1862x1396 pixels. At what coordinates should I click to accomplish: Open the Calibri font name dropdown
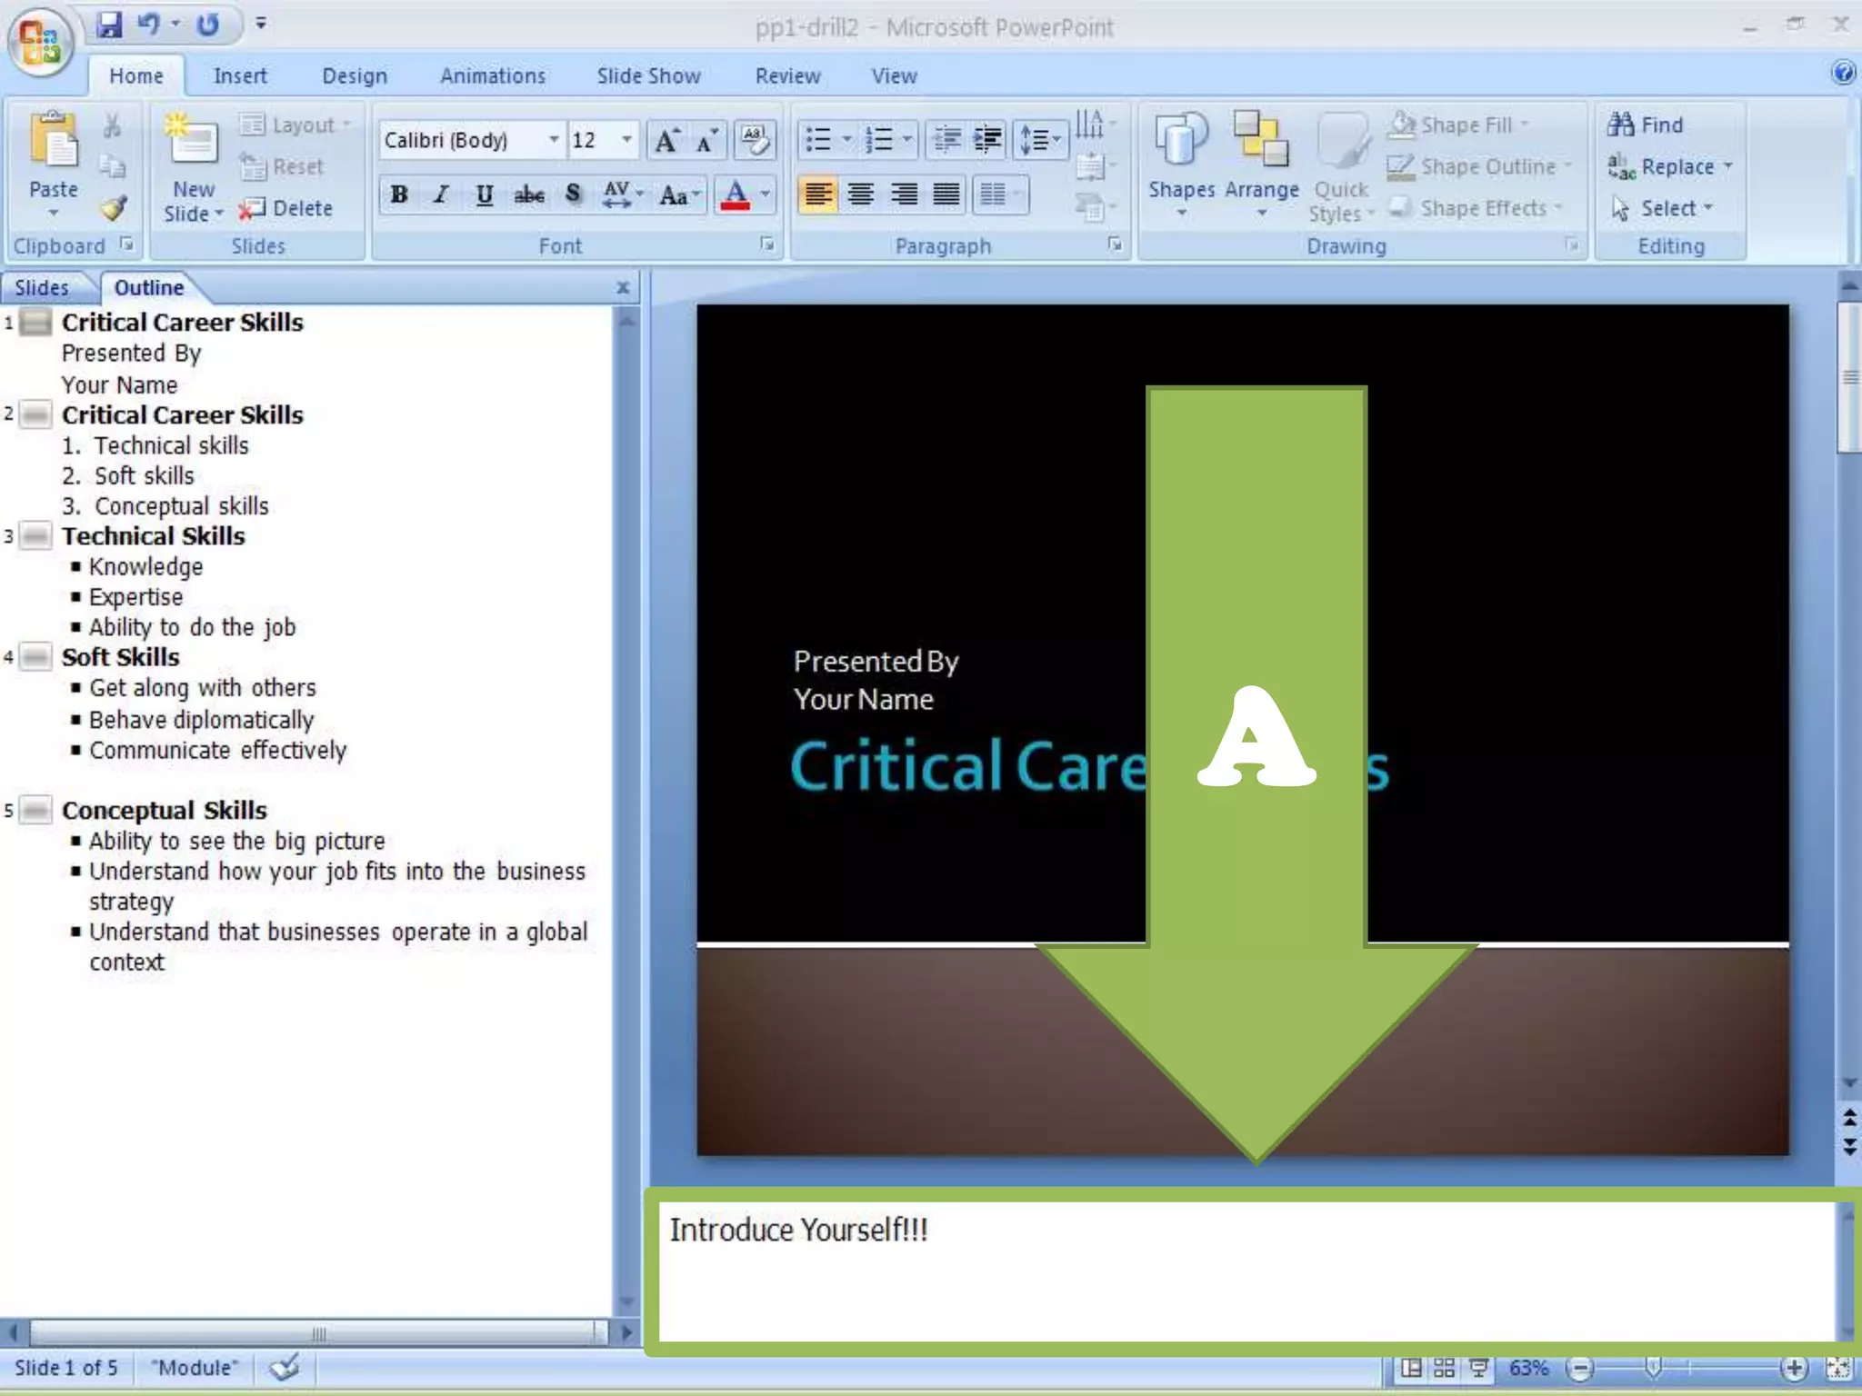coord(553,139)
